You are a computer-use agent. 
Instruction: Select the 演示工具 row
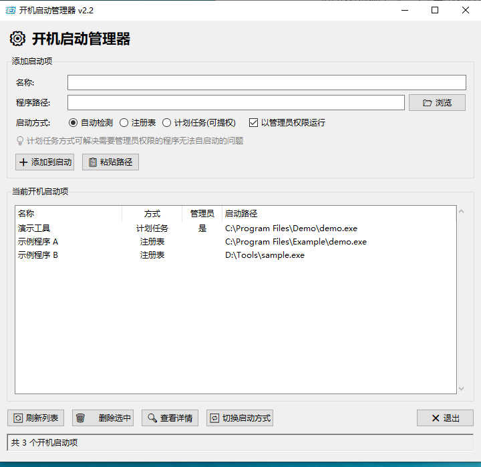click(x=236, y=228)
